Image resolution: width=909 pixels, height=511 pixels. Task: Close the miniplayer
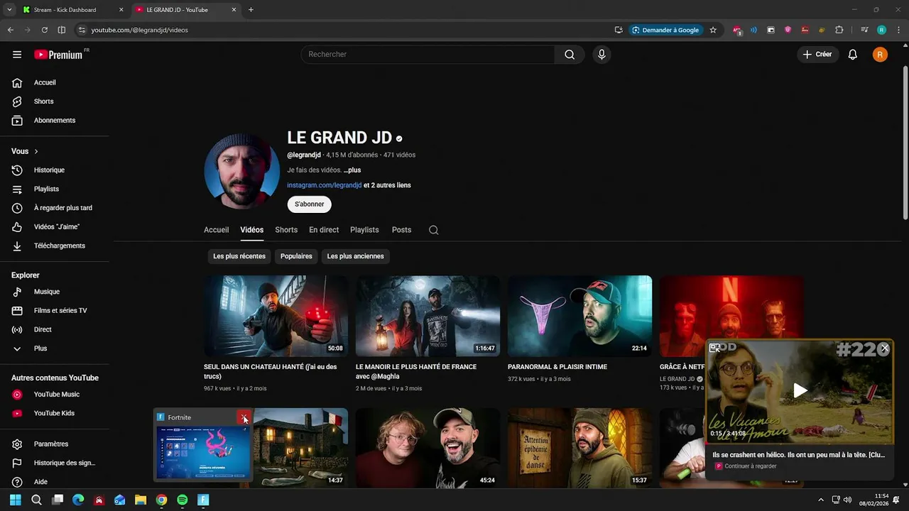884,348
